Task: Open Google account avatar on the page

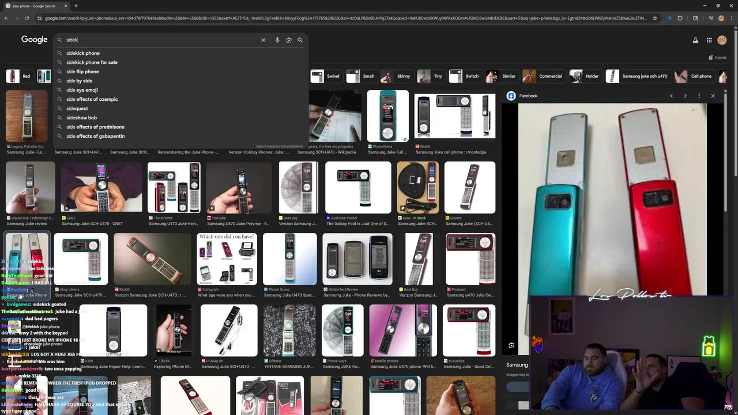Action: [x=723, y=40]
